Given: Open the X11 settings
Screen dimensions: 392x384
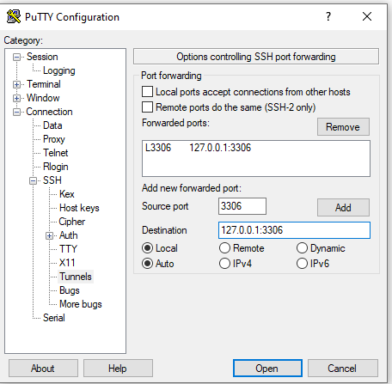Looking at the screenshot, I should click(67, 263).
